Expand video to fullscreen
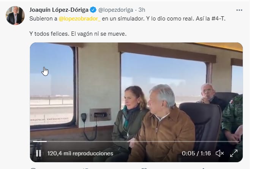 click(x=234, y=153)
